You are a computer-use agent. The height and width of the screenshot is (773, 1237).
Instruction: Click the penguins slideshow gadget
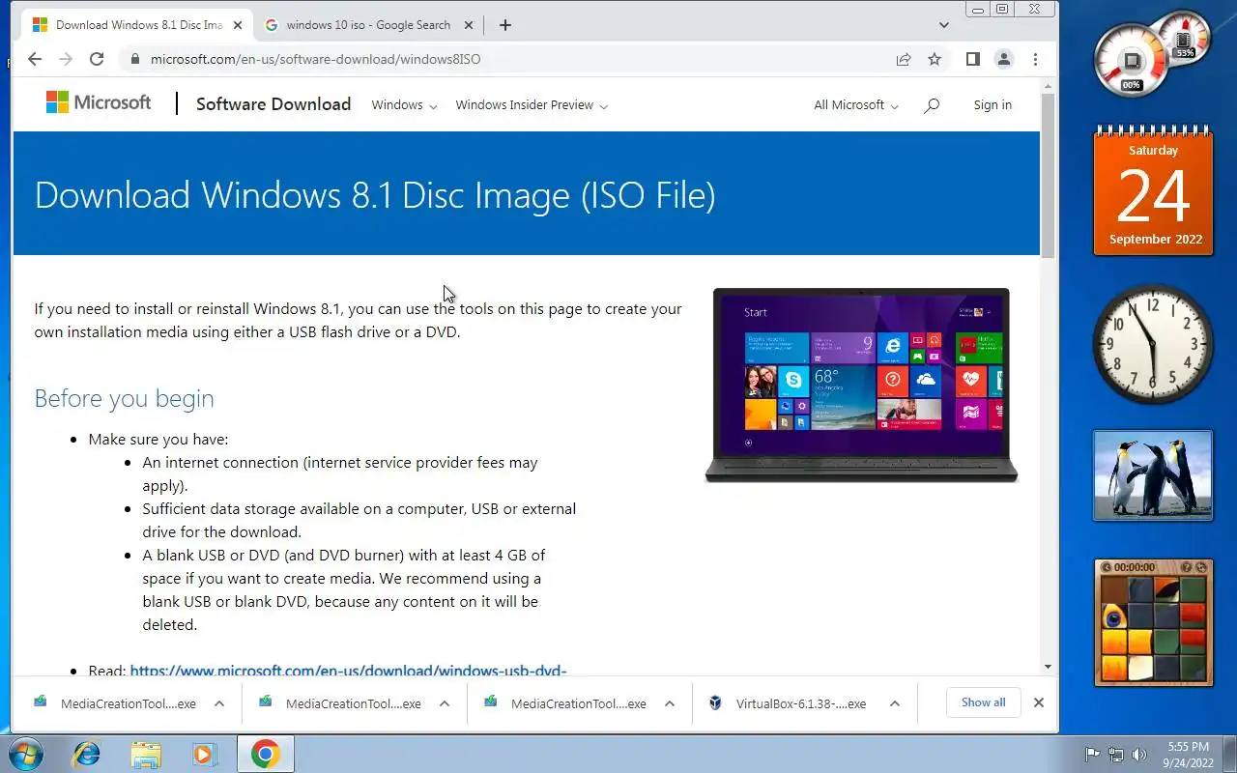coord(1153,475)
